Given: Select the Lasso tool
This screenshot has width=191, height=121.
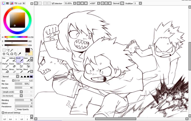Looking at the screenshot, I should [x=8, y=50].
